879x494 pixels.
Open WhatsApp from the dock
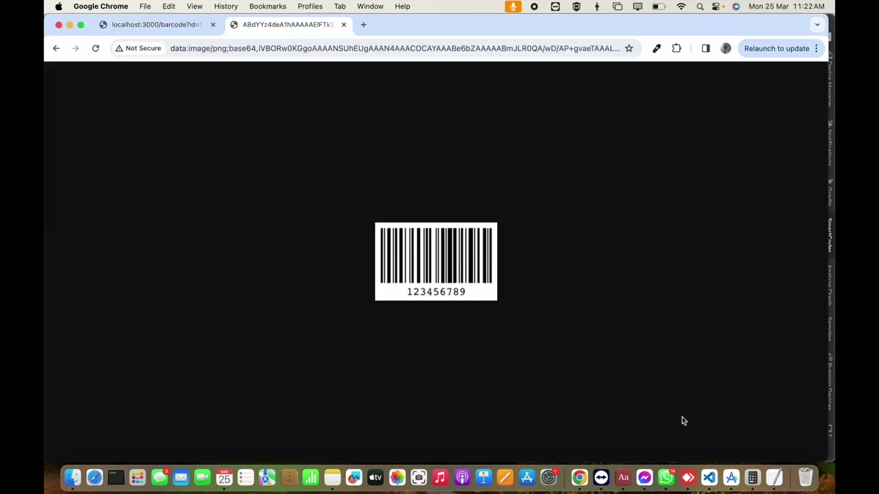(666, 478)
